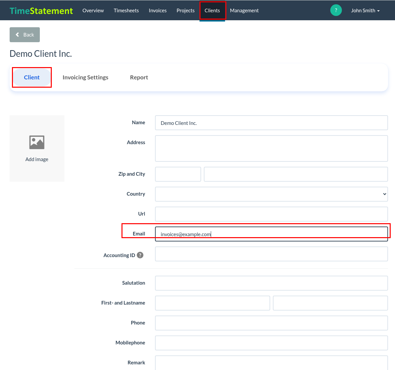Focus the Remark text field
Viewport: 395px width, 370px height.
click(271, 363)
